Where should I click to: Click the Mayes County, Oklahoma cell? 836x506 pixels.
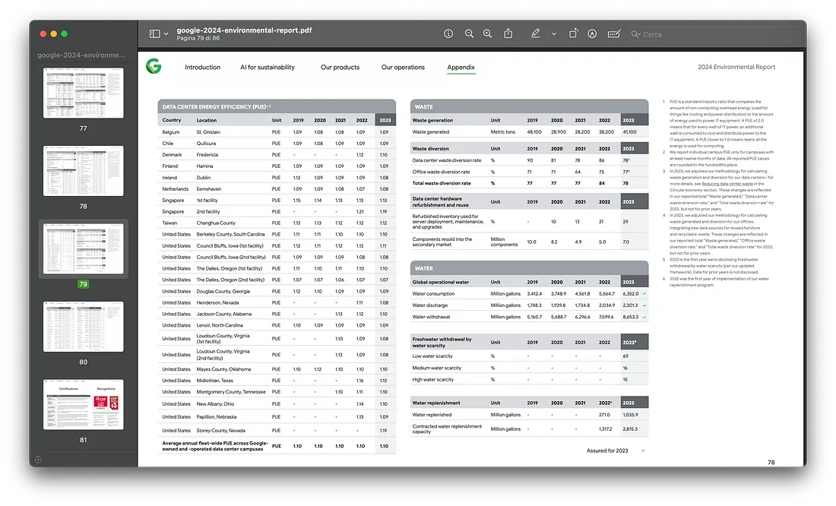coord(223,369)
